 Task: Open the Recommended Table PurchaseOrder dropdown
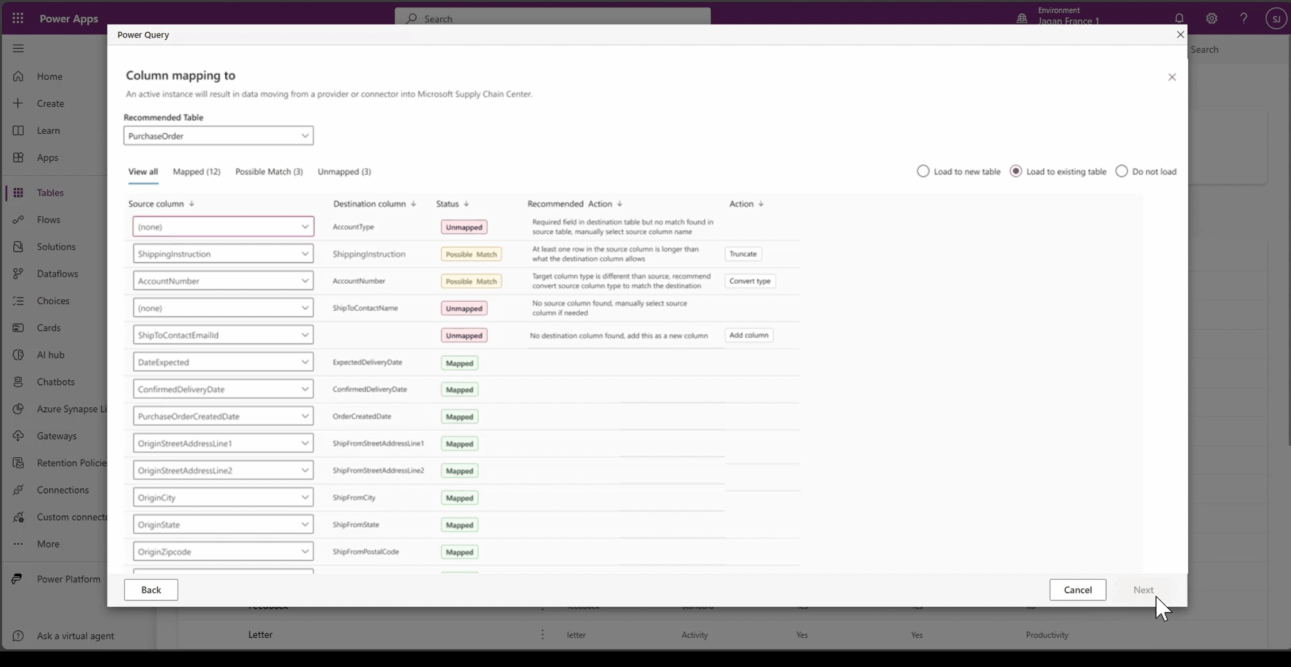coord(218,136)
